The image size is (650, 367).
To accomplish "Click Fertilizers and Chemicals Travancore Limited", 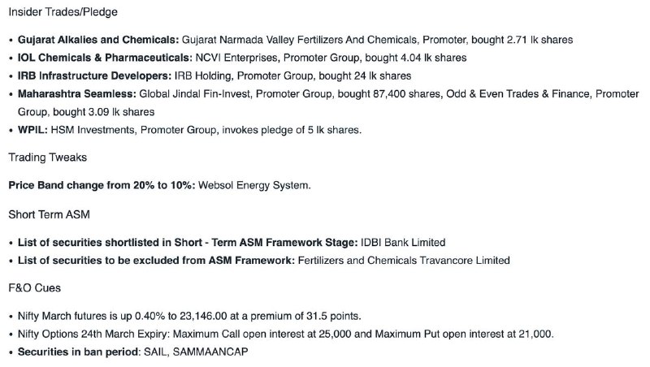I will tap(404, 261).
